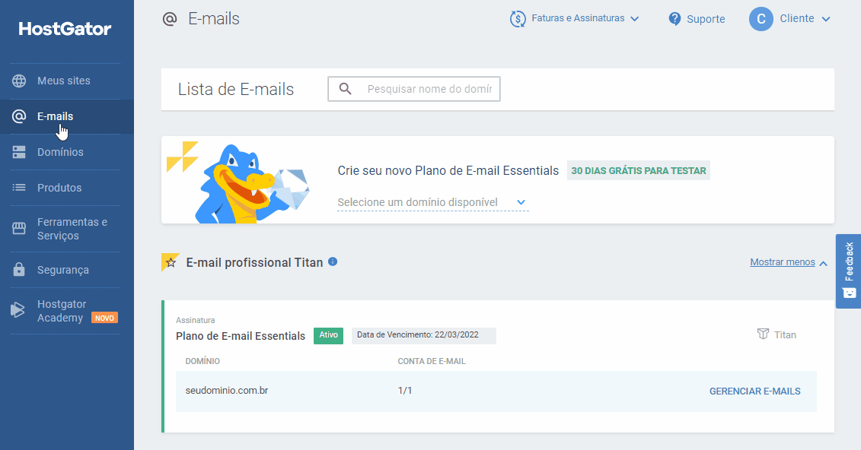Click the Ativo status badge
861x450 pixels.
click(x=328, y=335)
